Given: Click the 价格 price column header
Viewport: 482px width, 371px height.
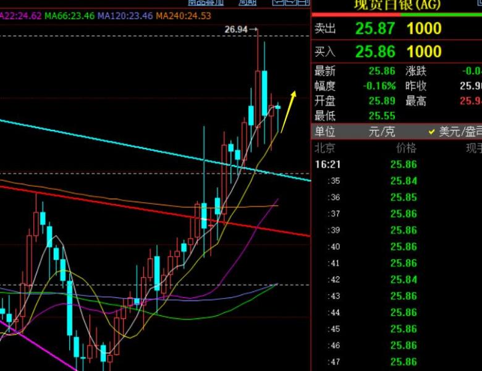Looking at the screenshot, I should click(407, 148).
